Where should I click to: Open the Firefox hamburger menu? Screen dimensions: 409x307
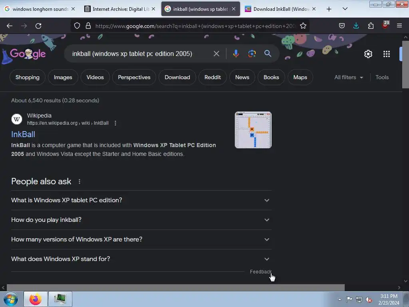click(x=399, y=26)
